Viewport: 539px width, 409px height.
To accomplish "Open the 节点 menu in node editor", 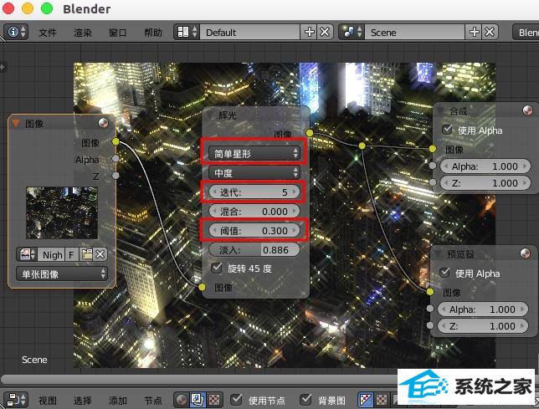I will click(x=153, y=401).
